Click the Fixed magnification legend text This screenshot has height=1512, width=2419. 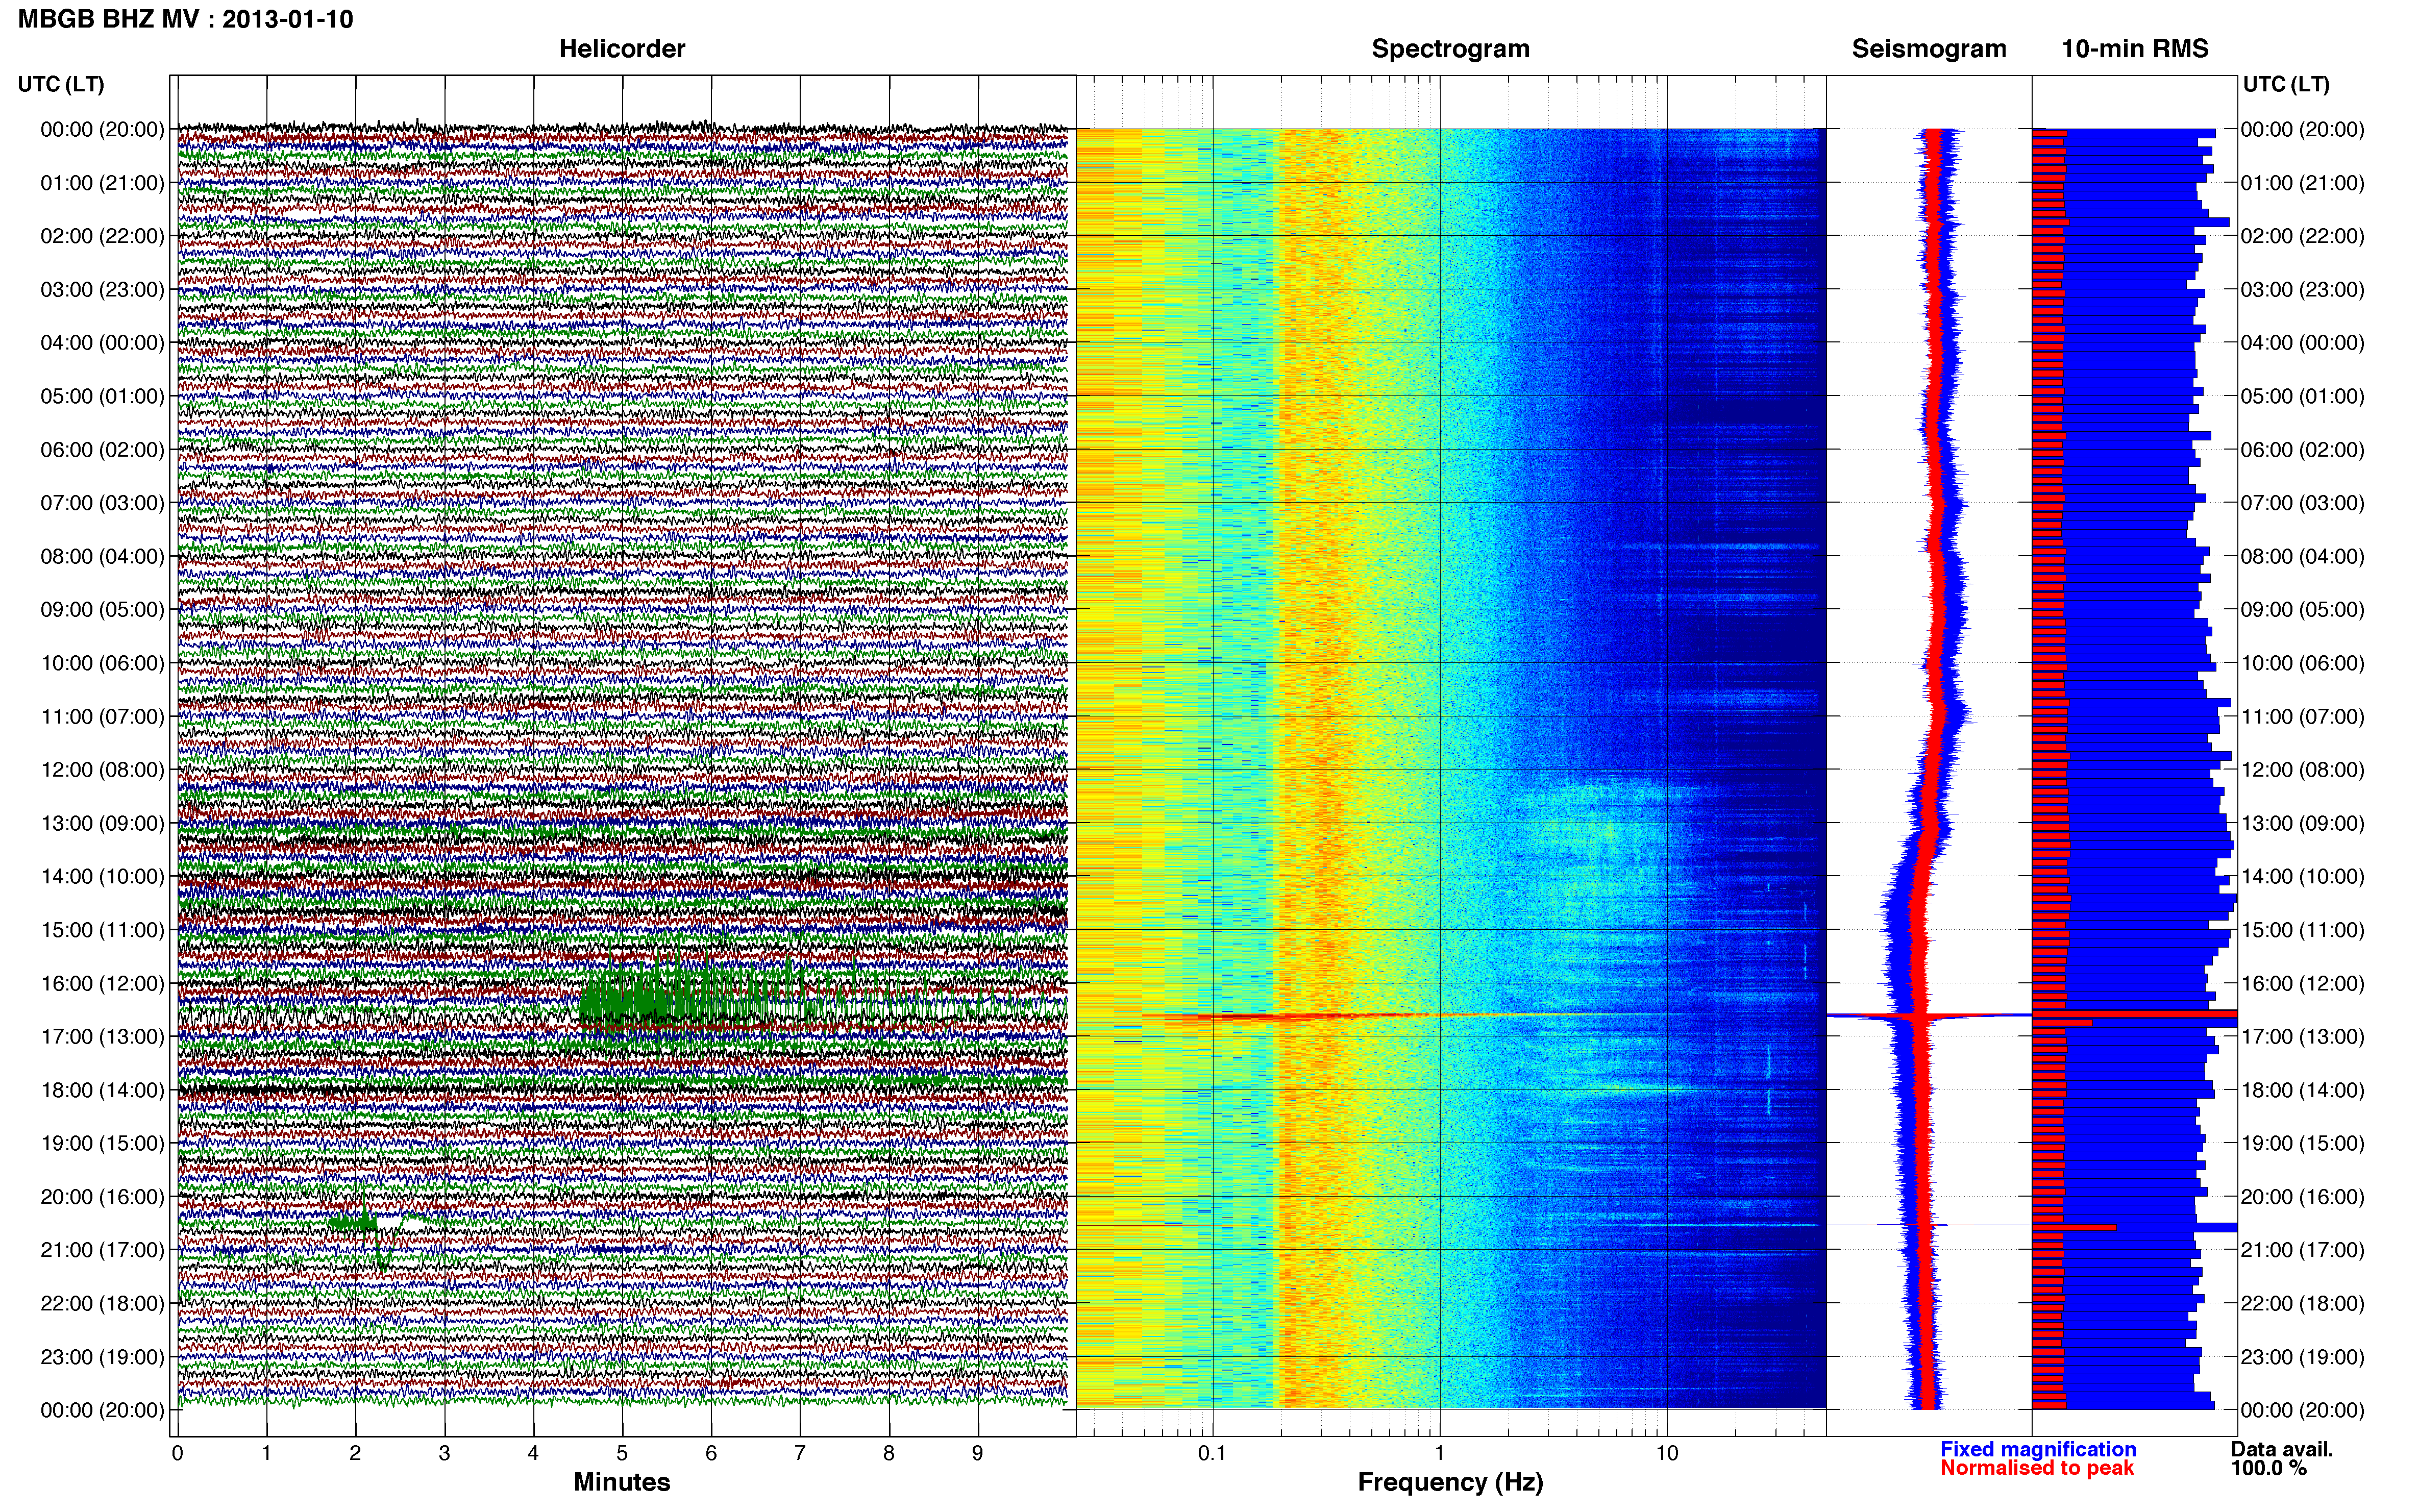2038,1449
